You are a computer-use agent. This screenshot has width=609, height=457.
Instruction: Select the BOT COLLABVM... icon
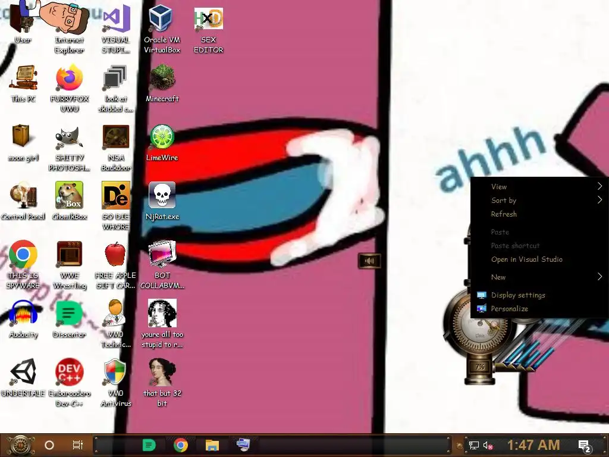pos(162,265)
